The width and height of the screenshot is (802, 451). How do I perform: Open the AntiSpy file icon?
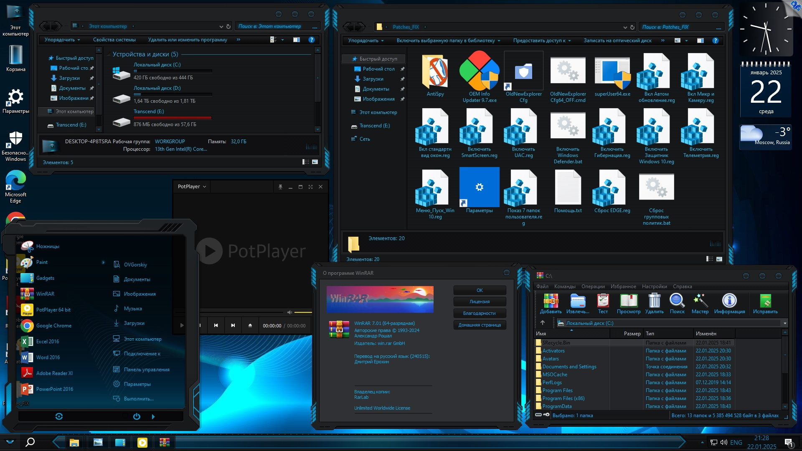(435, 71)
